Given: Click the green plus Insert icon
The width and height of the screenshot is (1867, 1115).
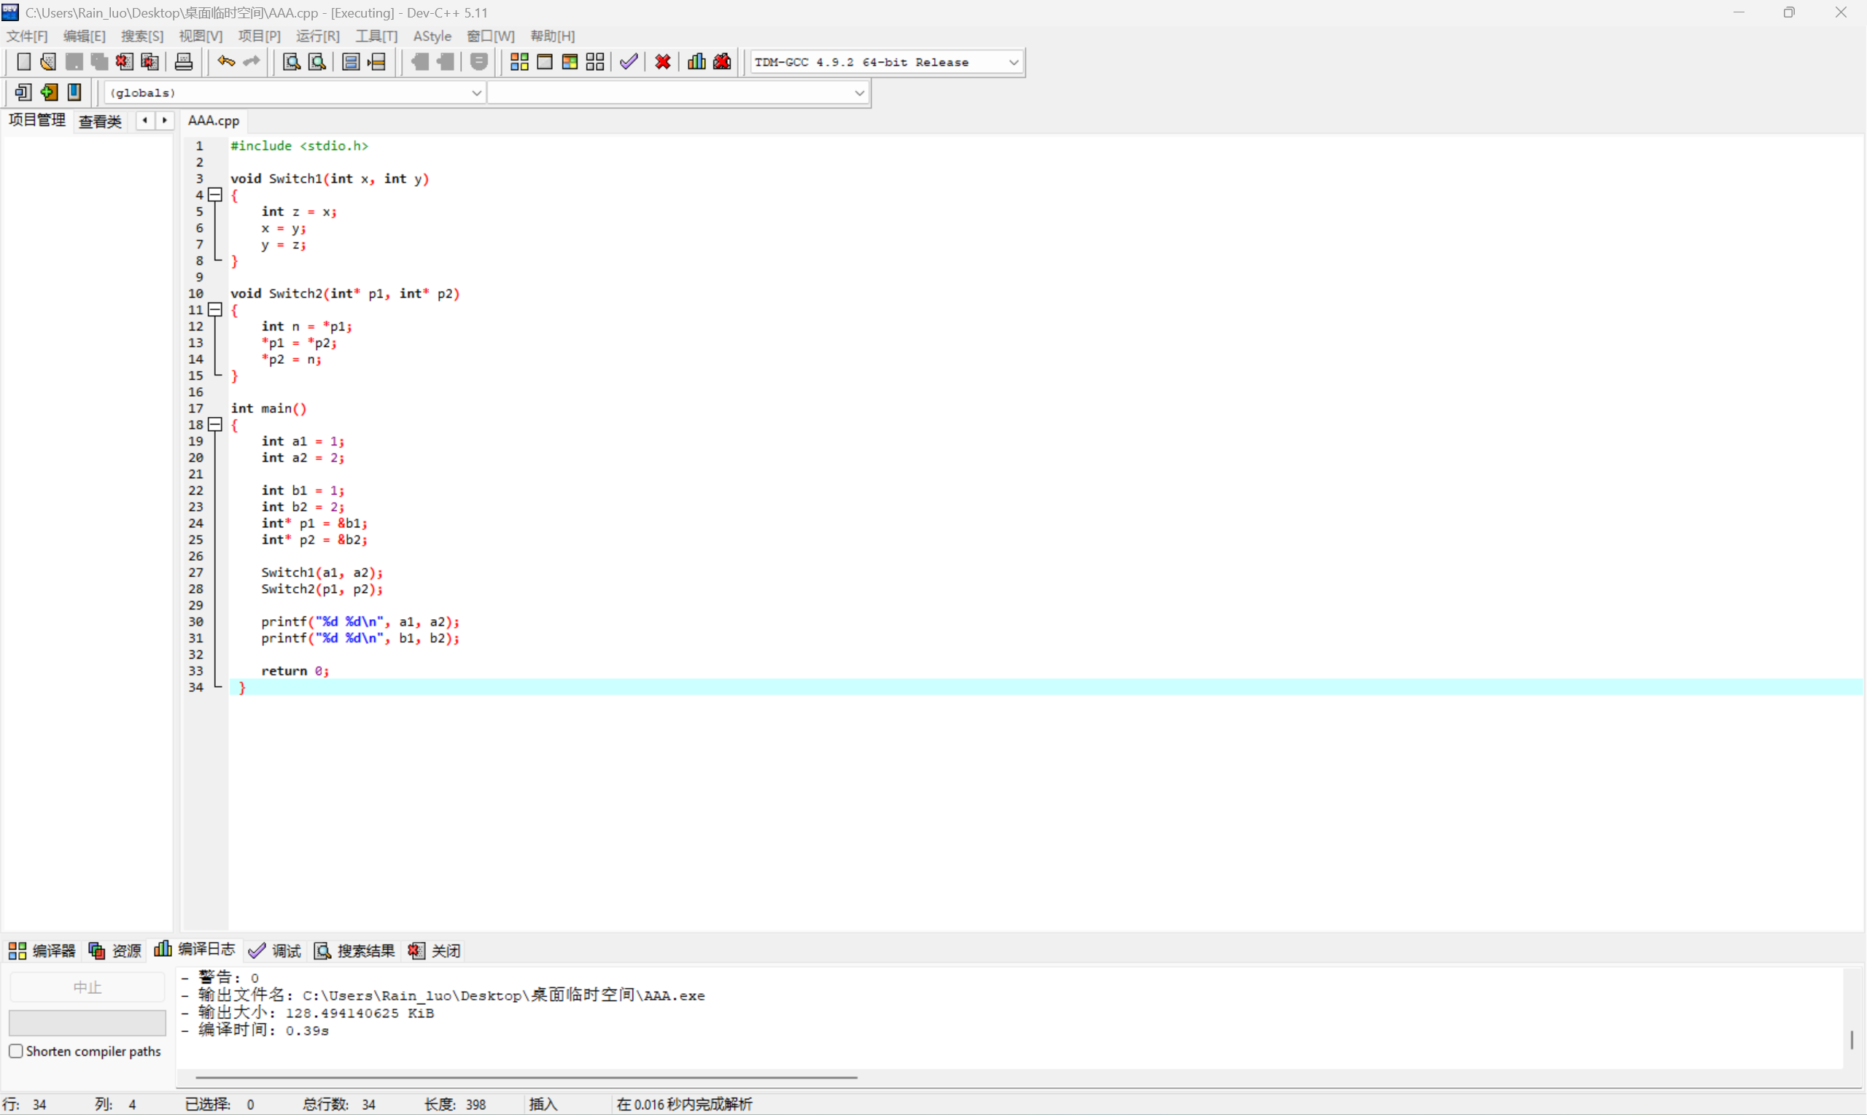Looking at the screenshot, I should tap(49, 93).
